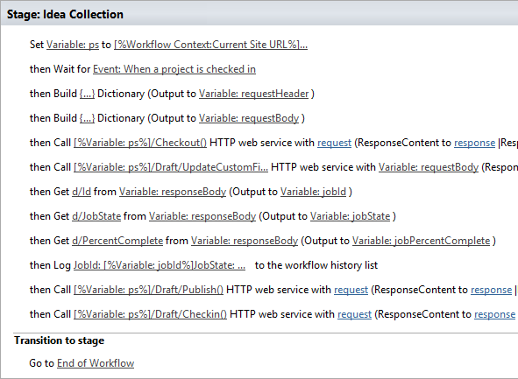
Task: Select Variable: jobPercentComplete output link
Action: point(422,241)
